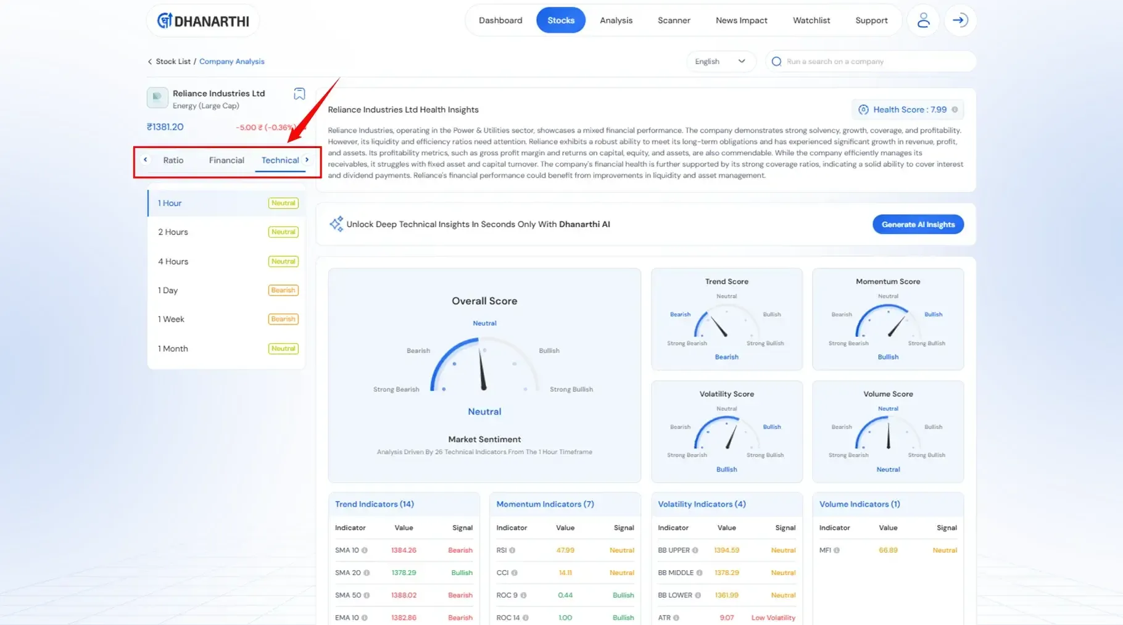Open the Analysis menu item
The image size is (1123, 625).
616,20
